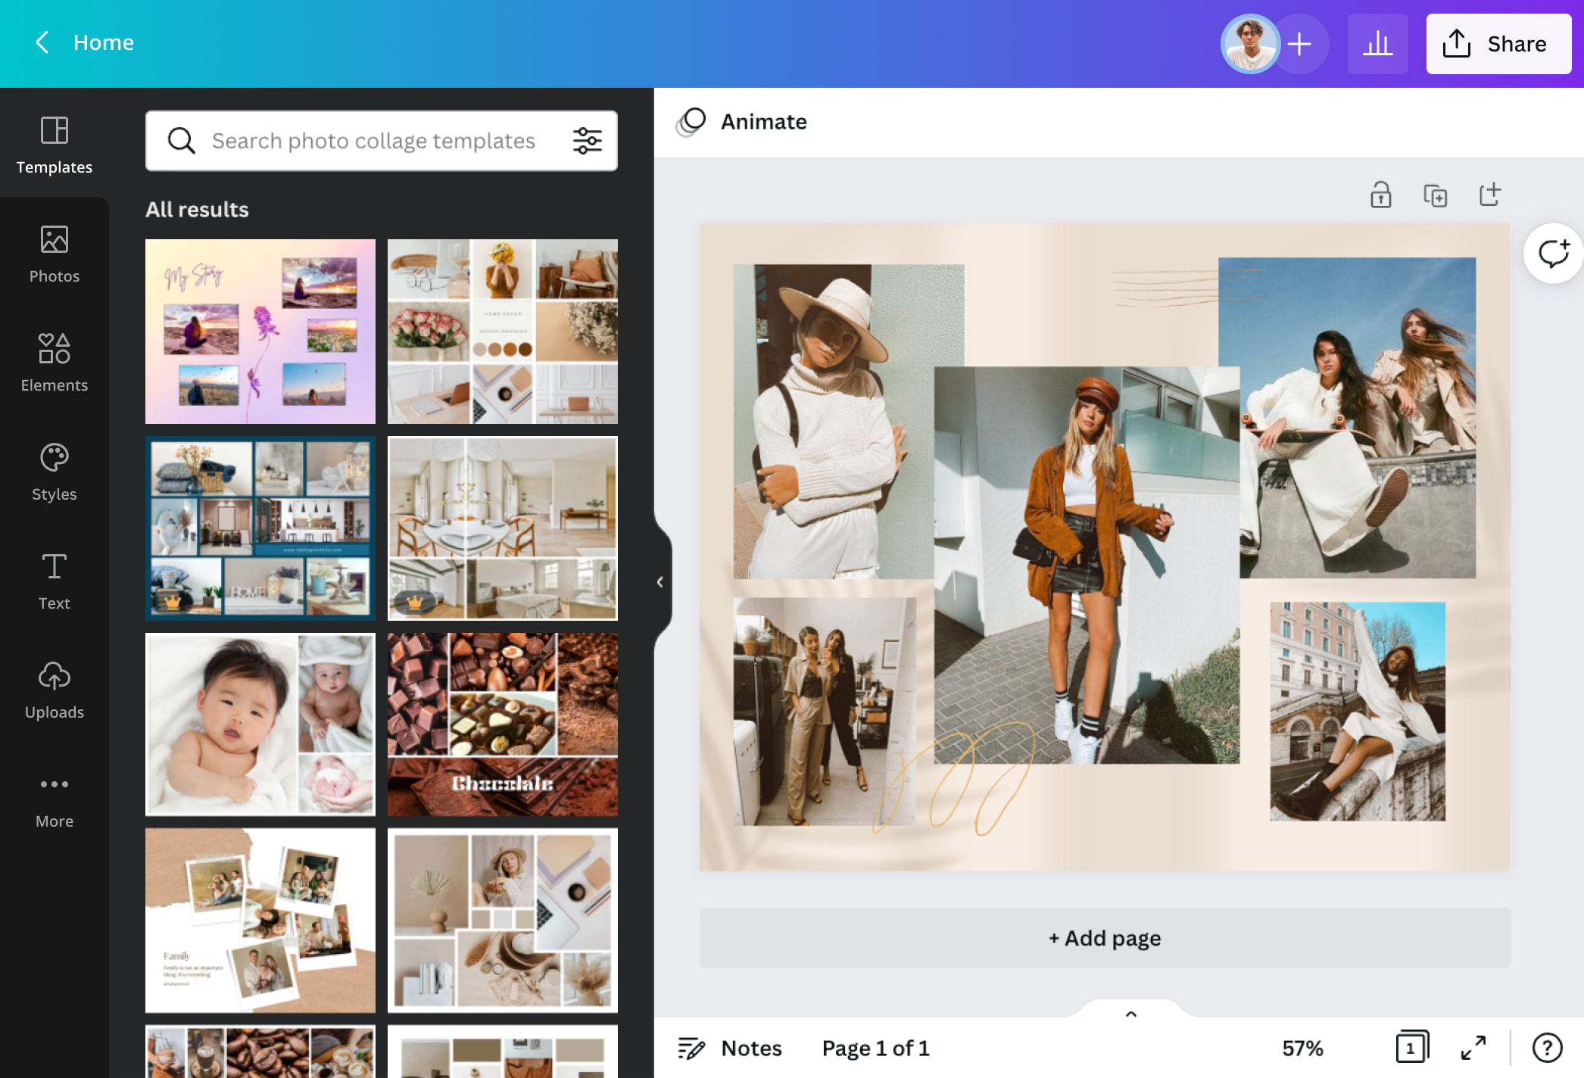The height and width of the screenshot is (1078, 1584).
Task: Open design insights chart icon
Action: (x=1377, y=43)
